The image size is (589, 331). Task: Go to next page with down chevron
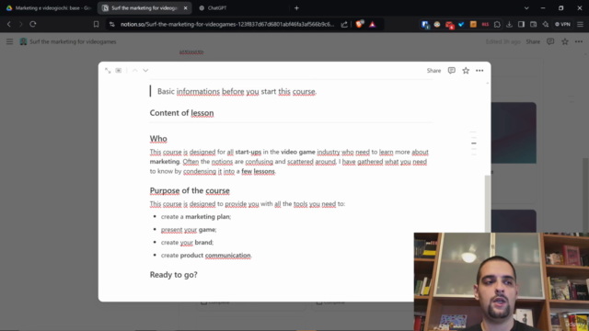[145, 71]
